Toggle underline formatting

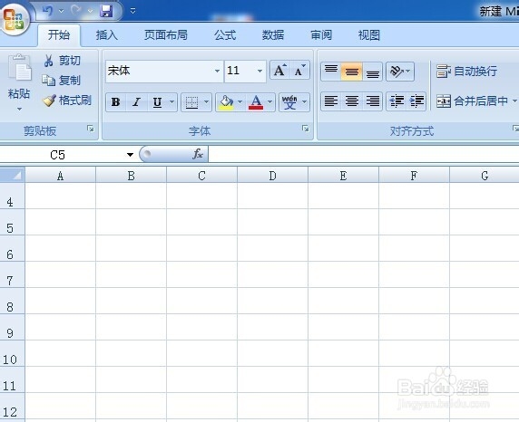pos(157,102)
